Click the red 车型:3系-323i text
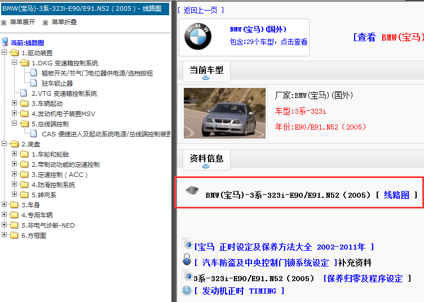 click(301, 111)
